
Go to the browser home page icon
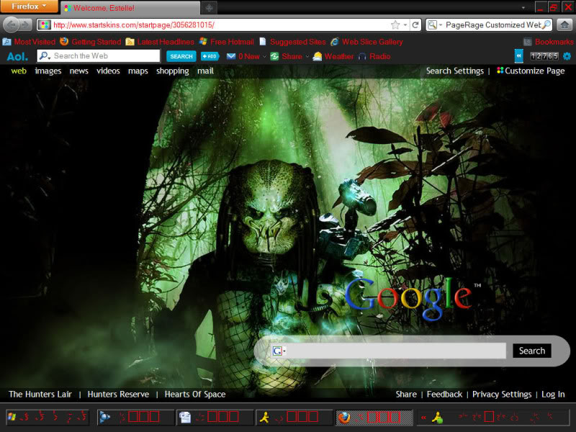pos(564,25)
